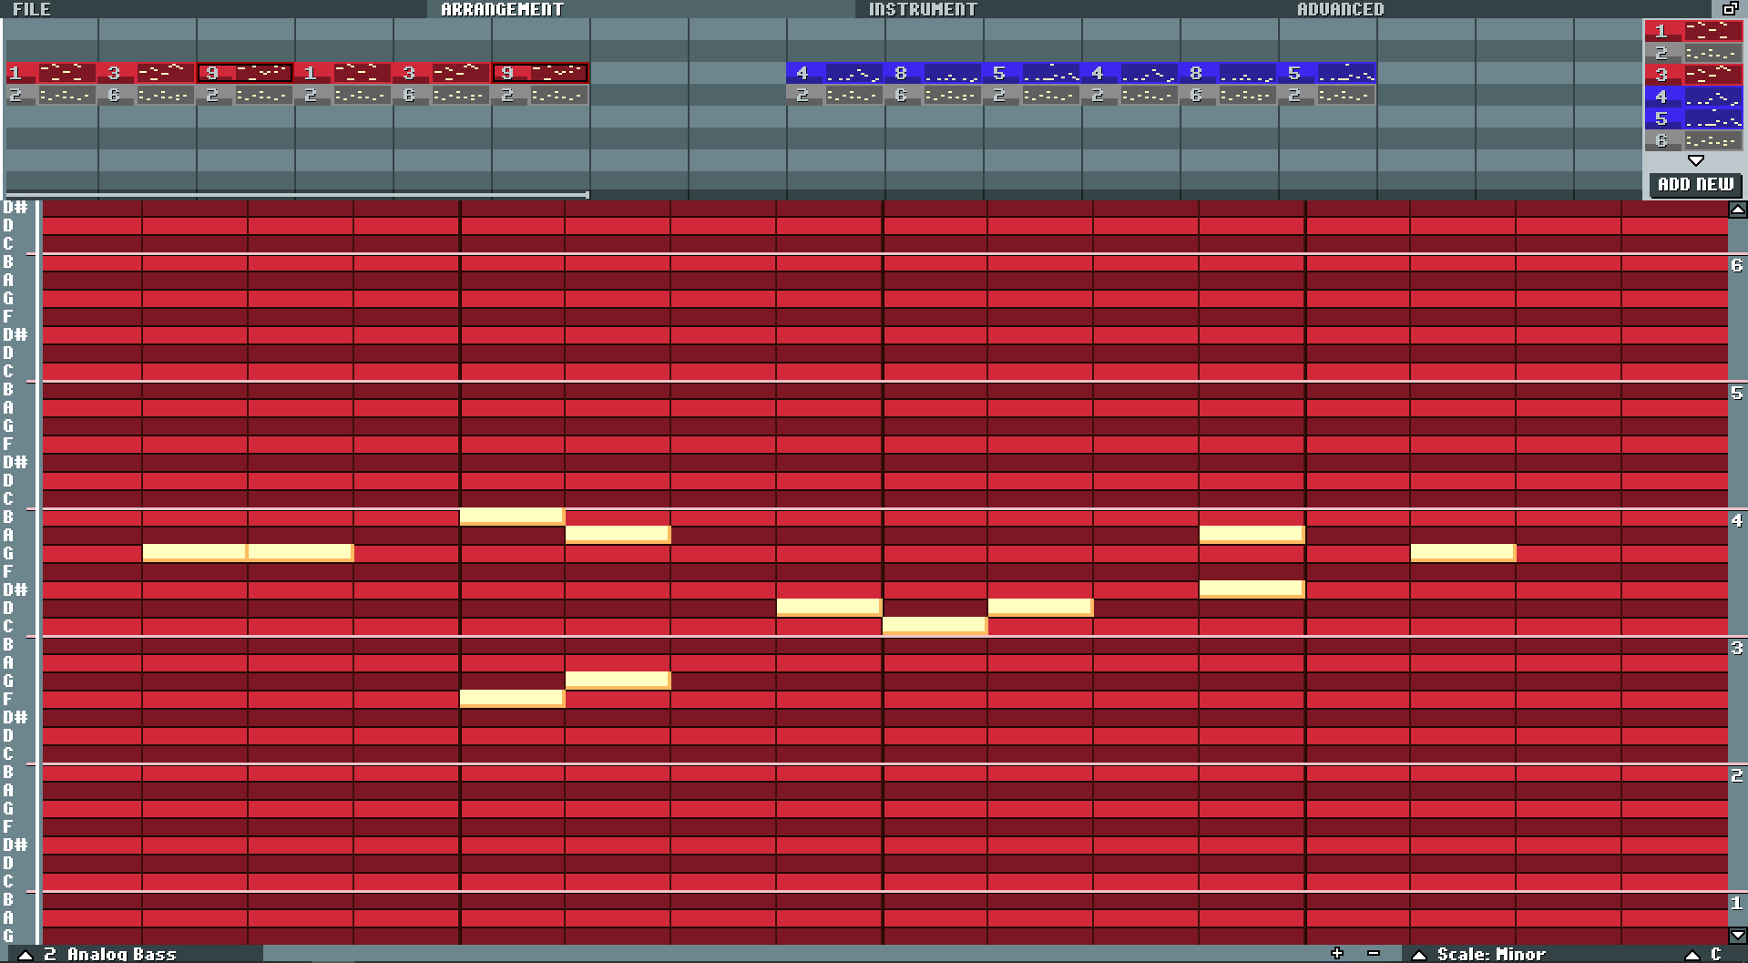Click the piano roll scroll-down arrow

tap(1738, 936)
